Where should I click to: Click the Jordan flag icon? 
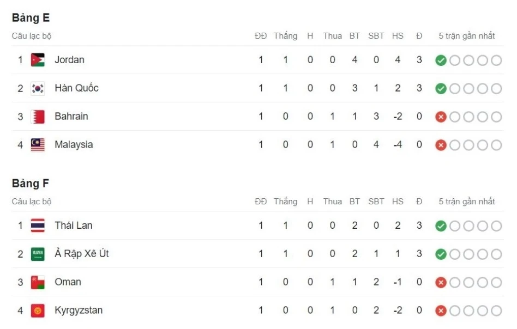[38, 60]
